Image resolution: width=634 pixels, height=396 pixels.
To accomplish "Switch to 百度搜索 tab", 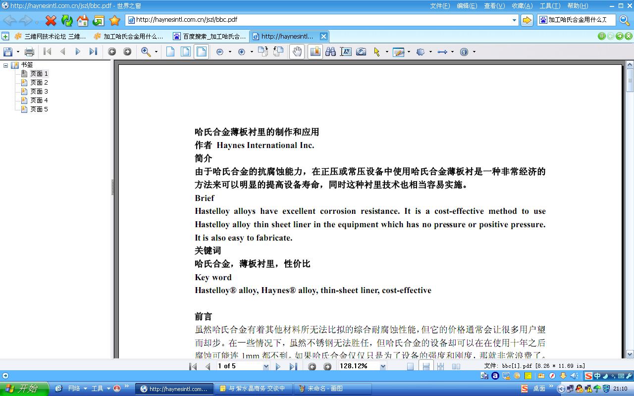I will 210,36.
